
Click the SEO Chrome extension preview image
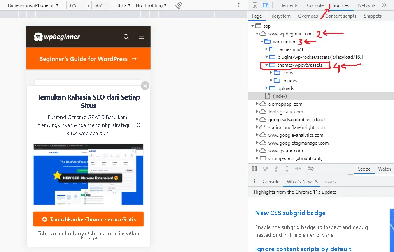click(x=88, y=174)
